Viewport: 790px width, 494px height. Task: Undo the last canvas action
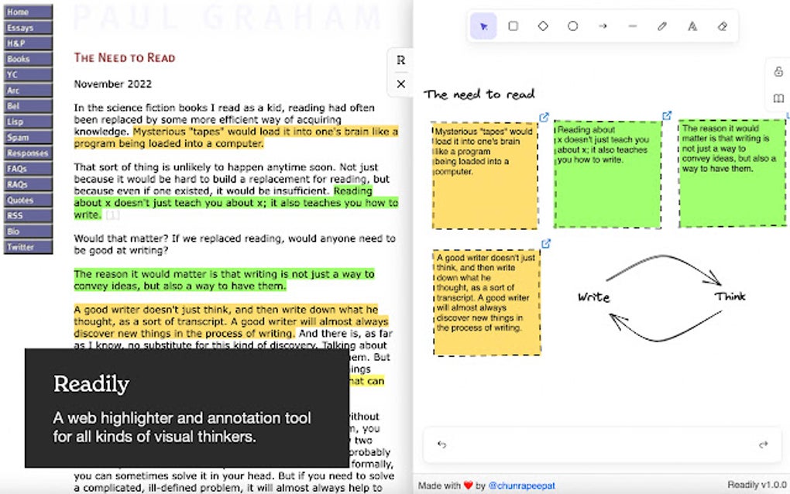(441, 444)
